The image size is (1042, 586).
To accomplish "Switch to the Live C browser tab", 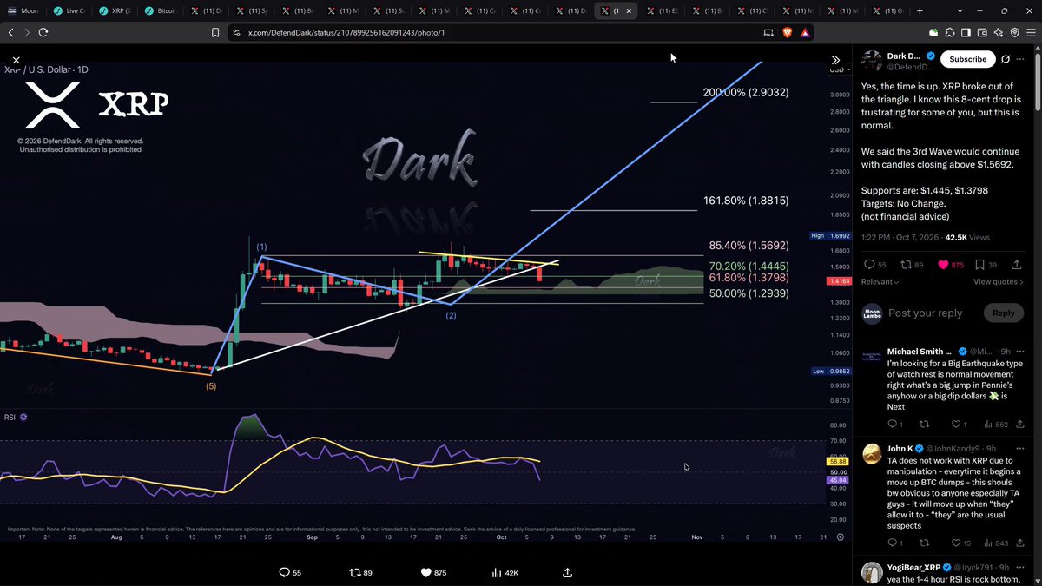I will pyautogui.click(x=71, y=10).
